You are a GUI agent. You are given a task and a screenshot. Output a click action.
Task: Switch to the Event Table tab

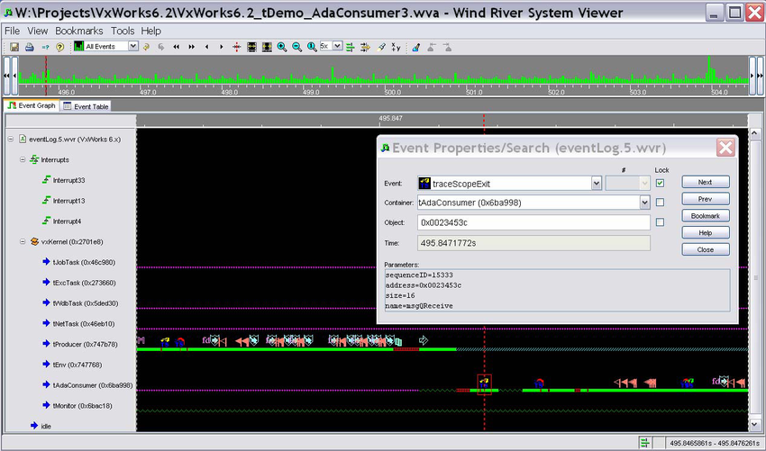click(86, 106)
